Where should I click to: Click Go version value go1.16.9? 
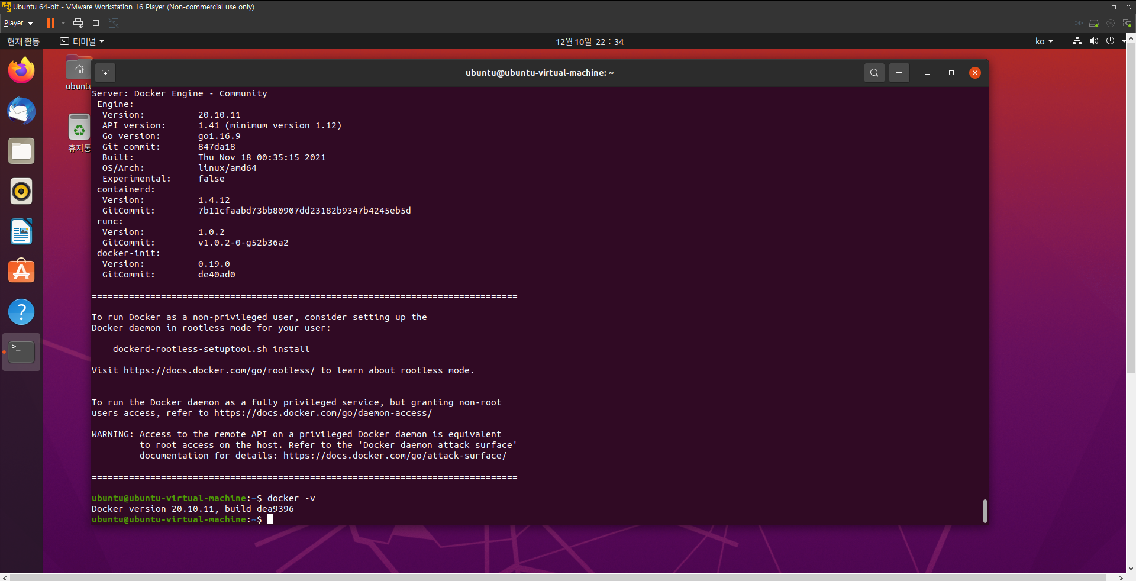(220, 136)
